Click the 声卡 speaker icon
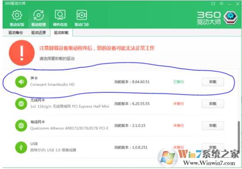This screenshot has height=169, width=242. 21,82
